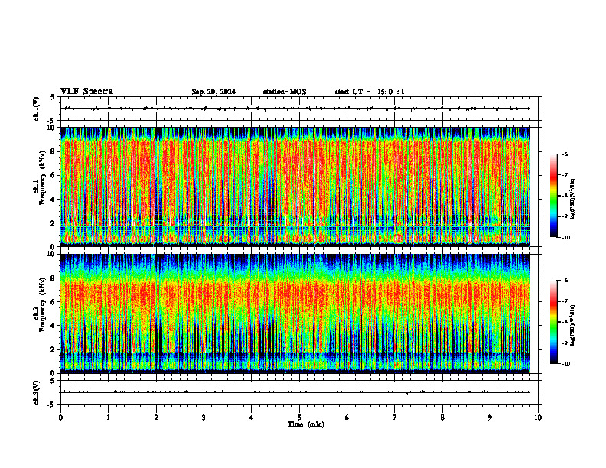Image resolution: width=606 pixels, height=468 pixels.
Task: Click the "8" tick on ch.1 frequency axis
Action: pyautogui.click(x=54, y=151)
